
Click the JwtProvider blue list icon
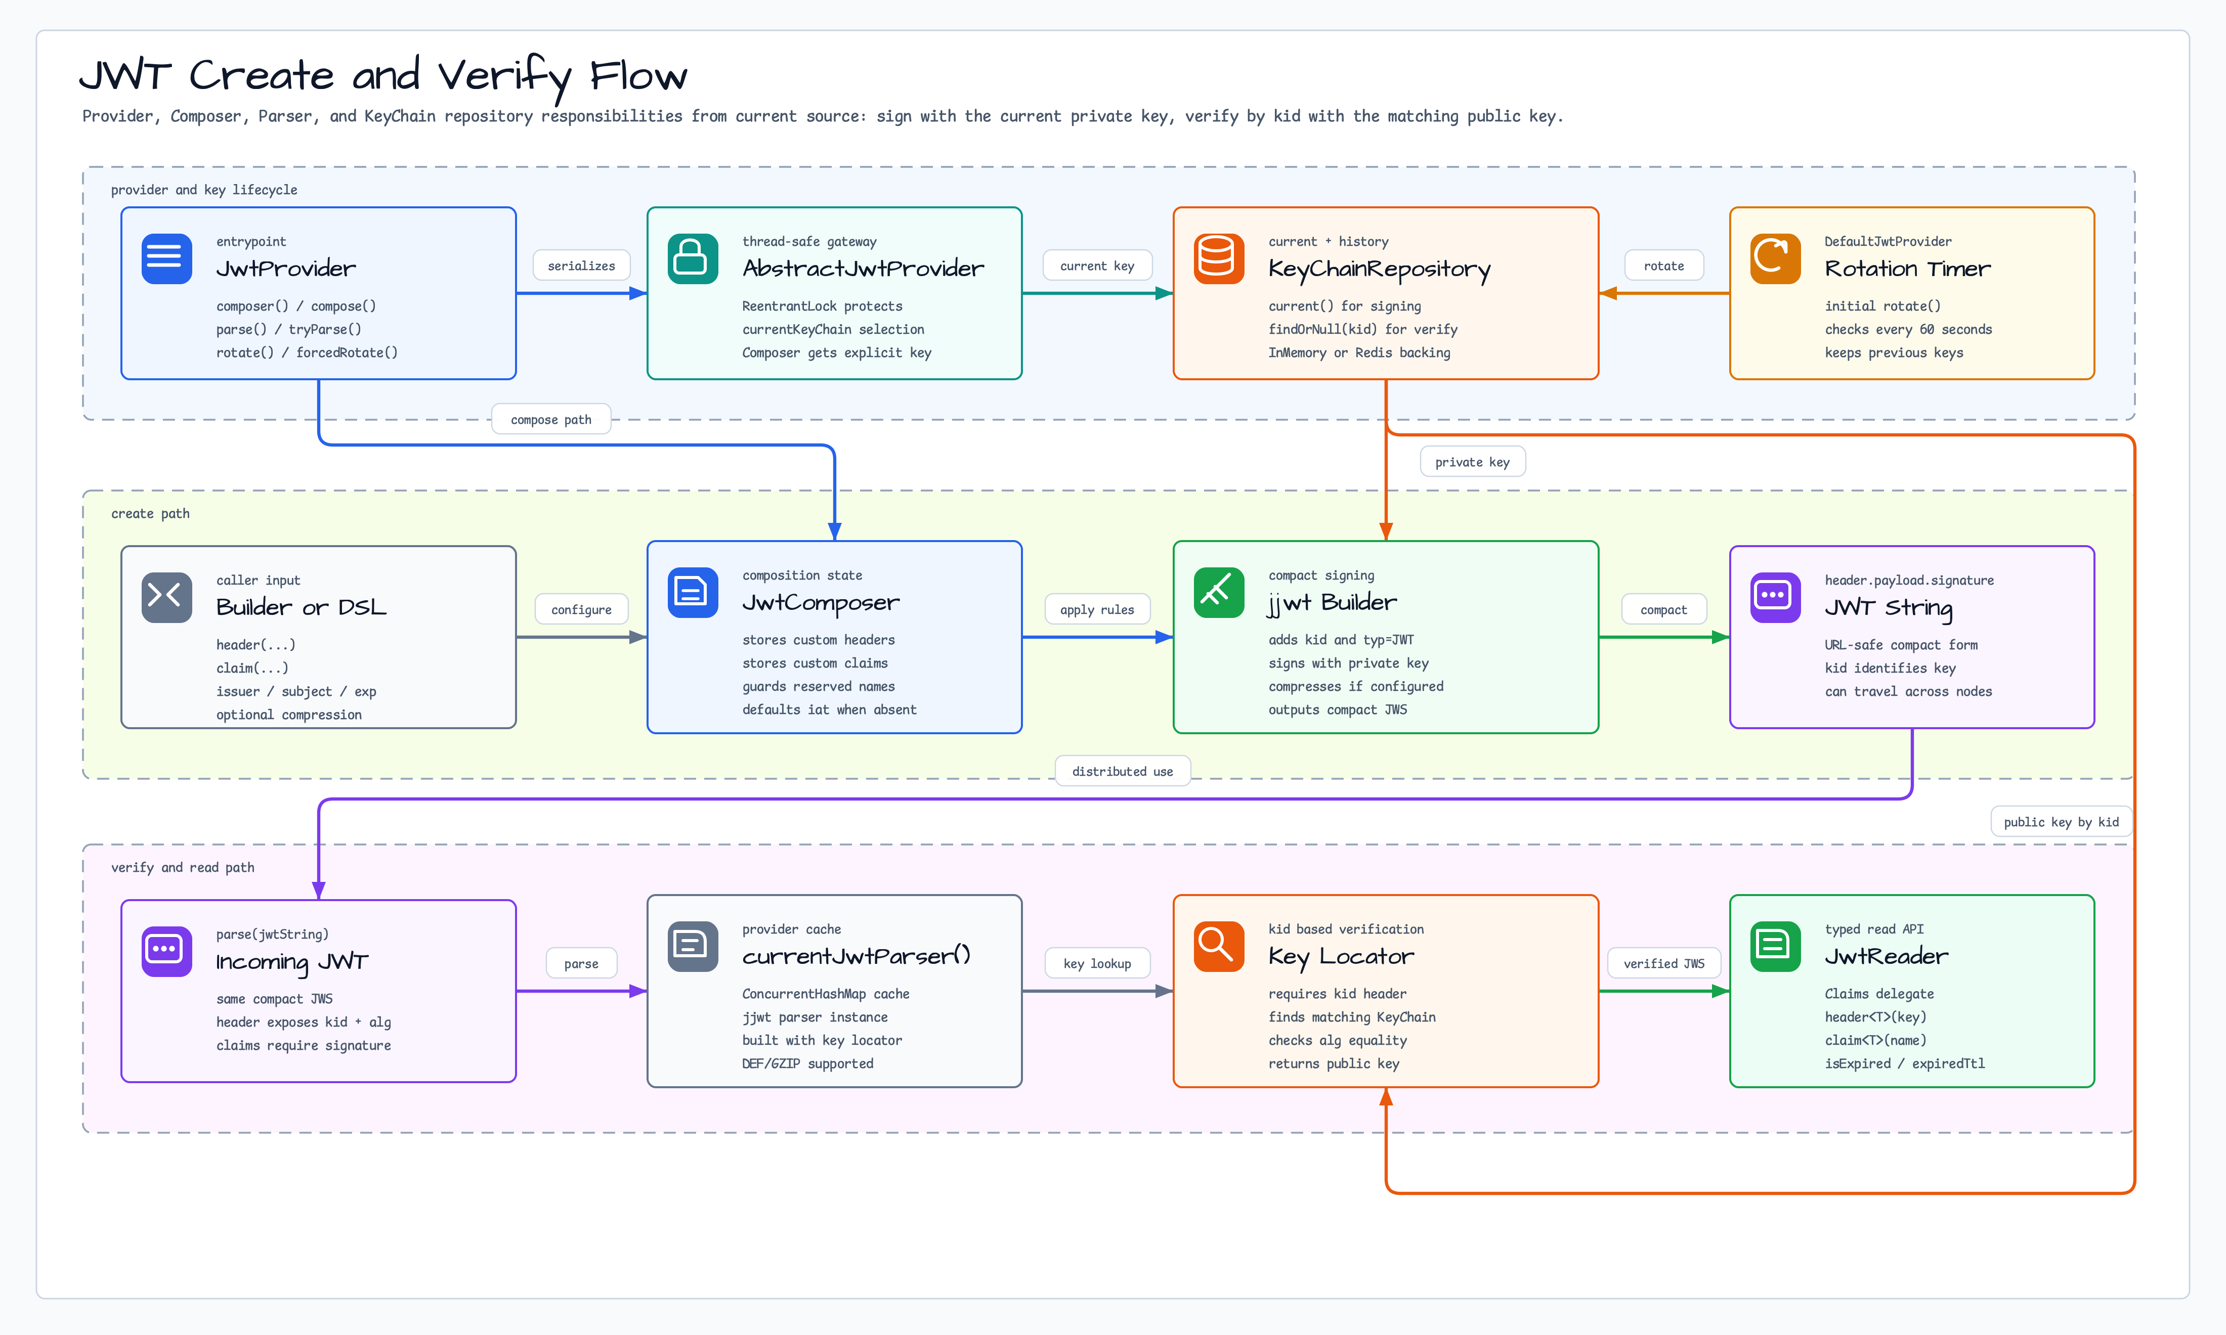(x=166, y=258)
